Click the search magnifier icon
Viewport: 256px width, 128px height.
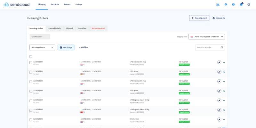coord(222,47)
